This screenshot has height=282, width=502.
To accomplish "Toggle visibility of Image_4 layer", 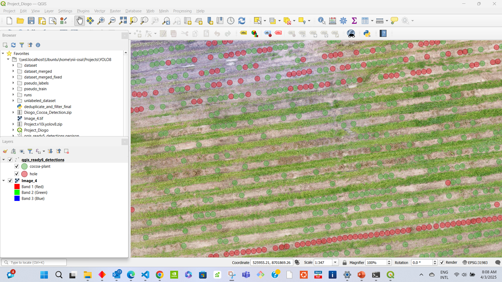I will point(10,181).
